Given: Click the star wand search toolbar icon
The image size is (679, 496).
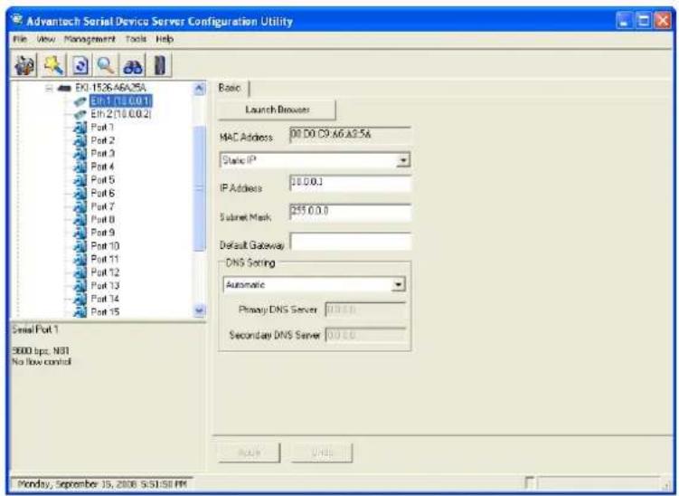Looking at the screenshot, I should 53,66.
